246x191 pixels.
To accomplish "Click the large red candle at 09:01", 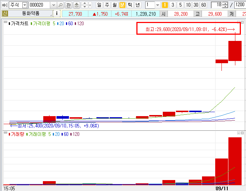I will pyautogui.click(x=235, y=51).
